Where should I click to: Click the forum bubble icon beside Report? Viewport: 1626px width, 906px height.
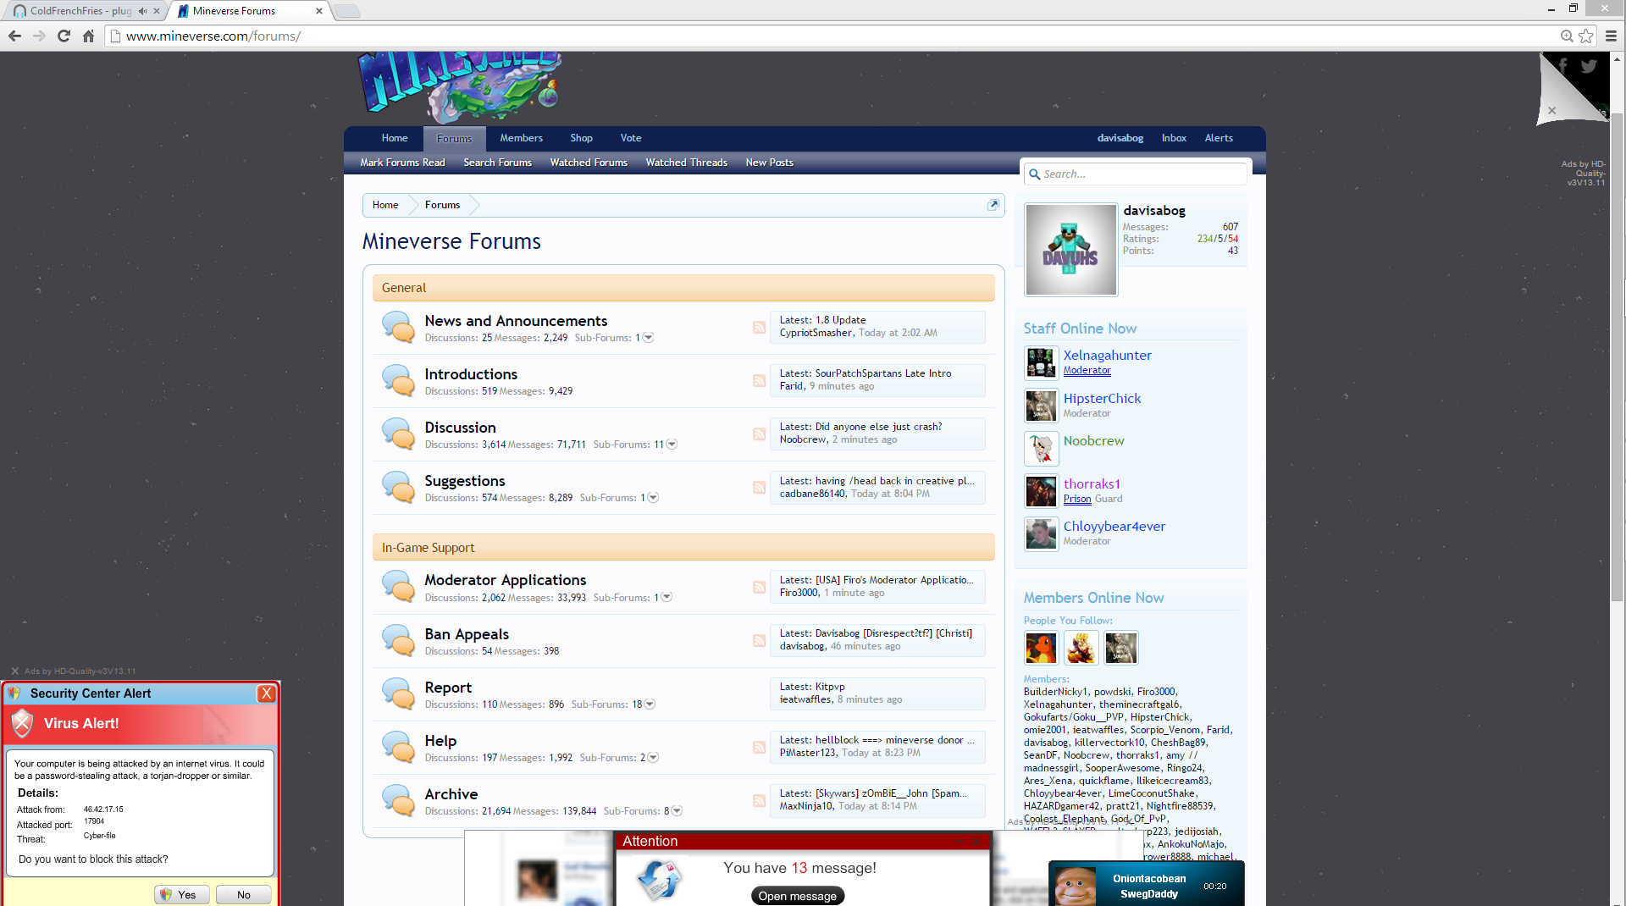point(398,693)
